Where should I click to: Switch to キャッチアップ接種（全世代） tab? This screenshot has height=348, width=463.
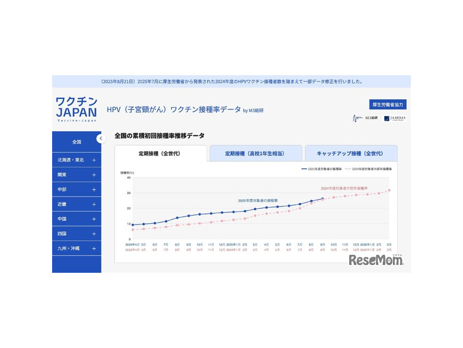point(350,153)
